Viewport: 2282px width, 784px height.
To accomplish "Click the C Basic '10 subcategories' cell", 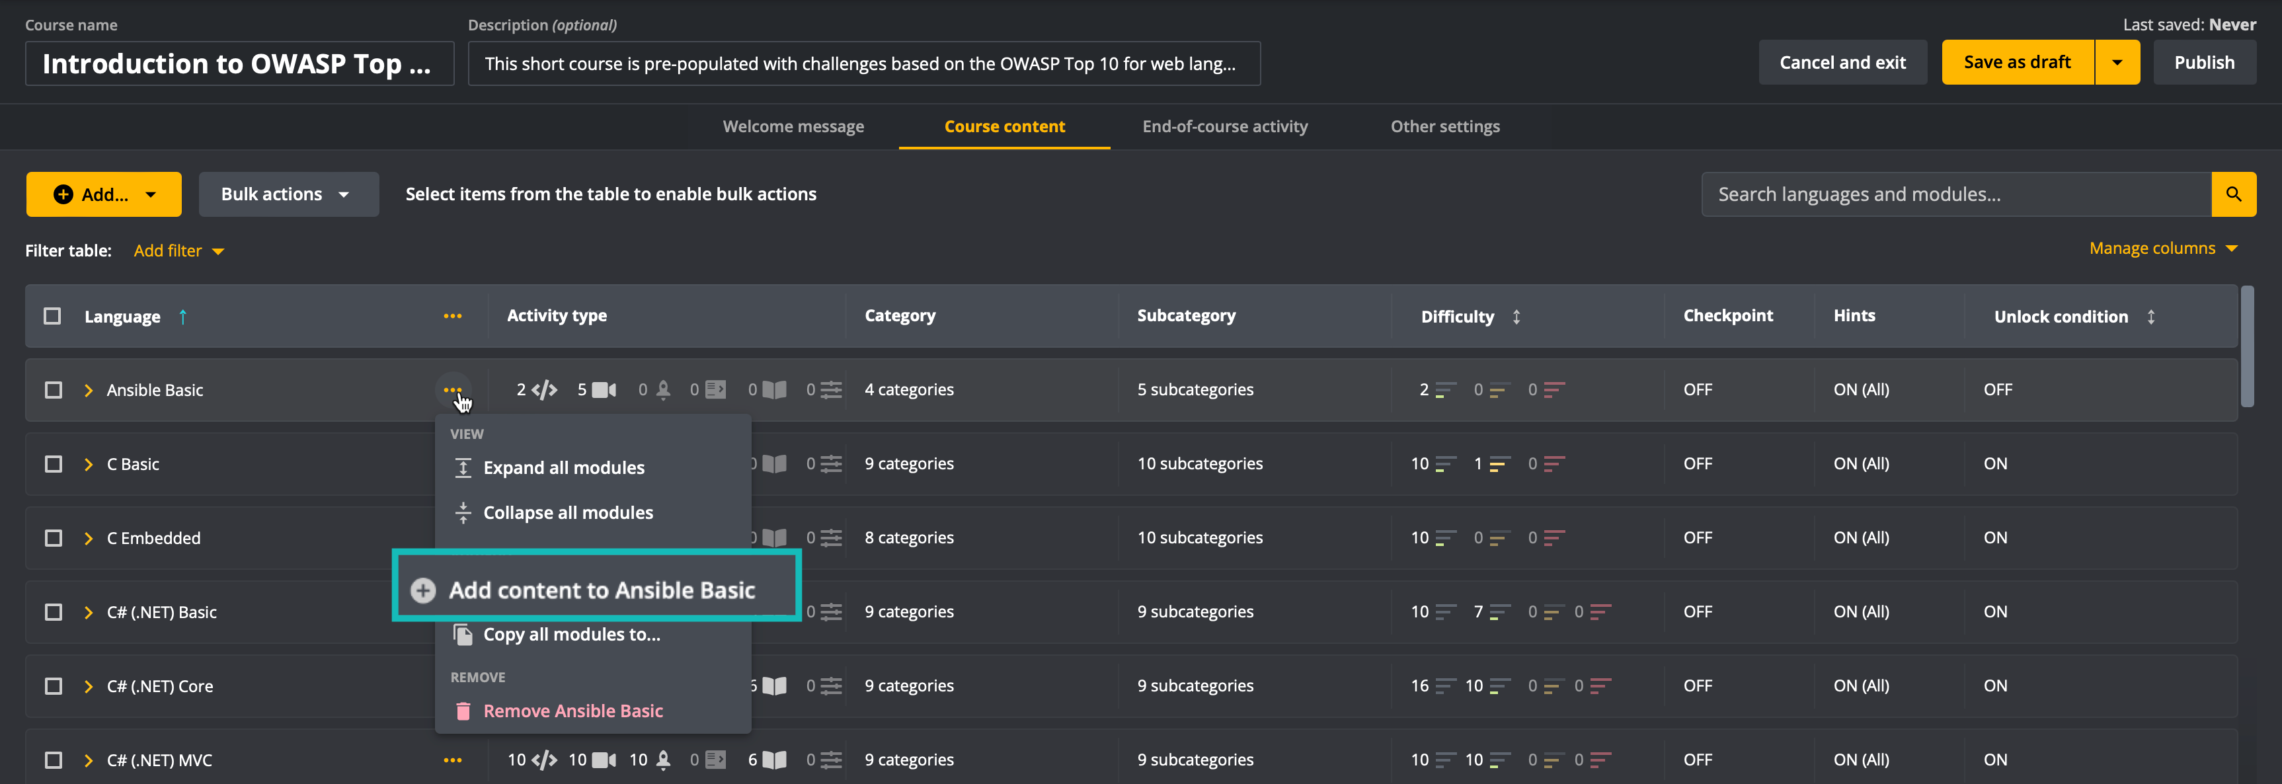I will coord(1199,464).
